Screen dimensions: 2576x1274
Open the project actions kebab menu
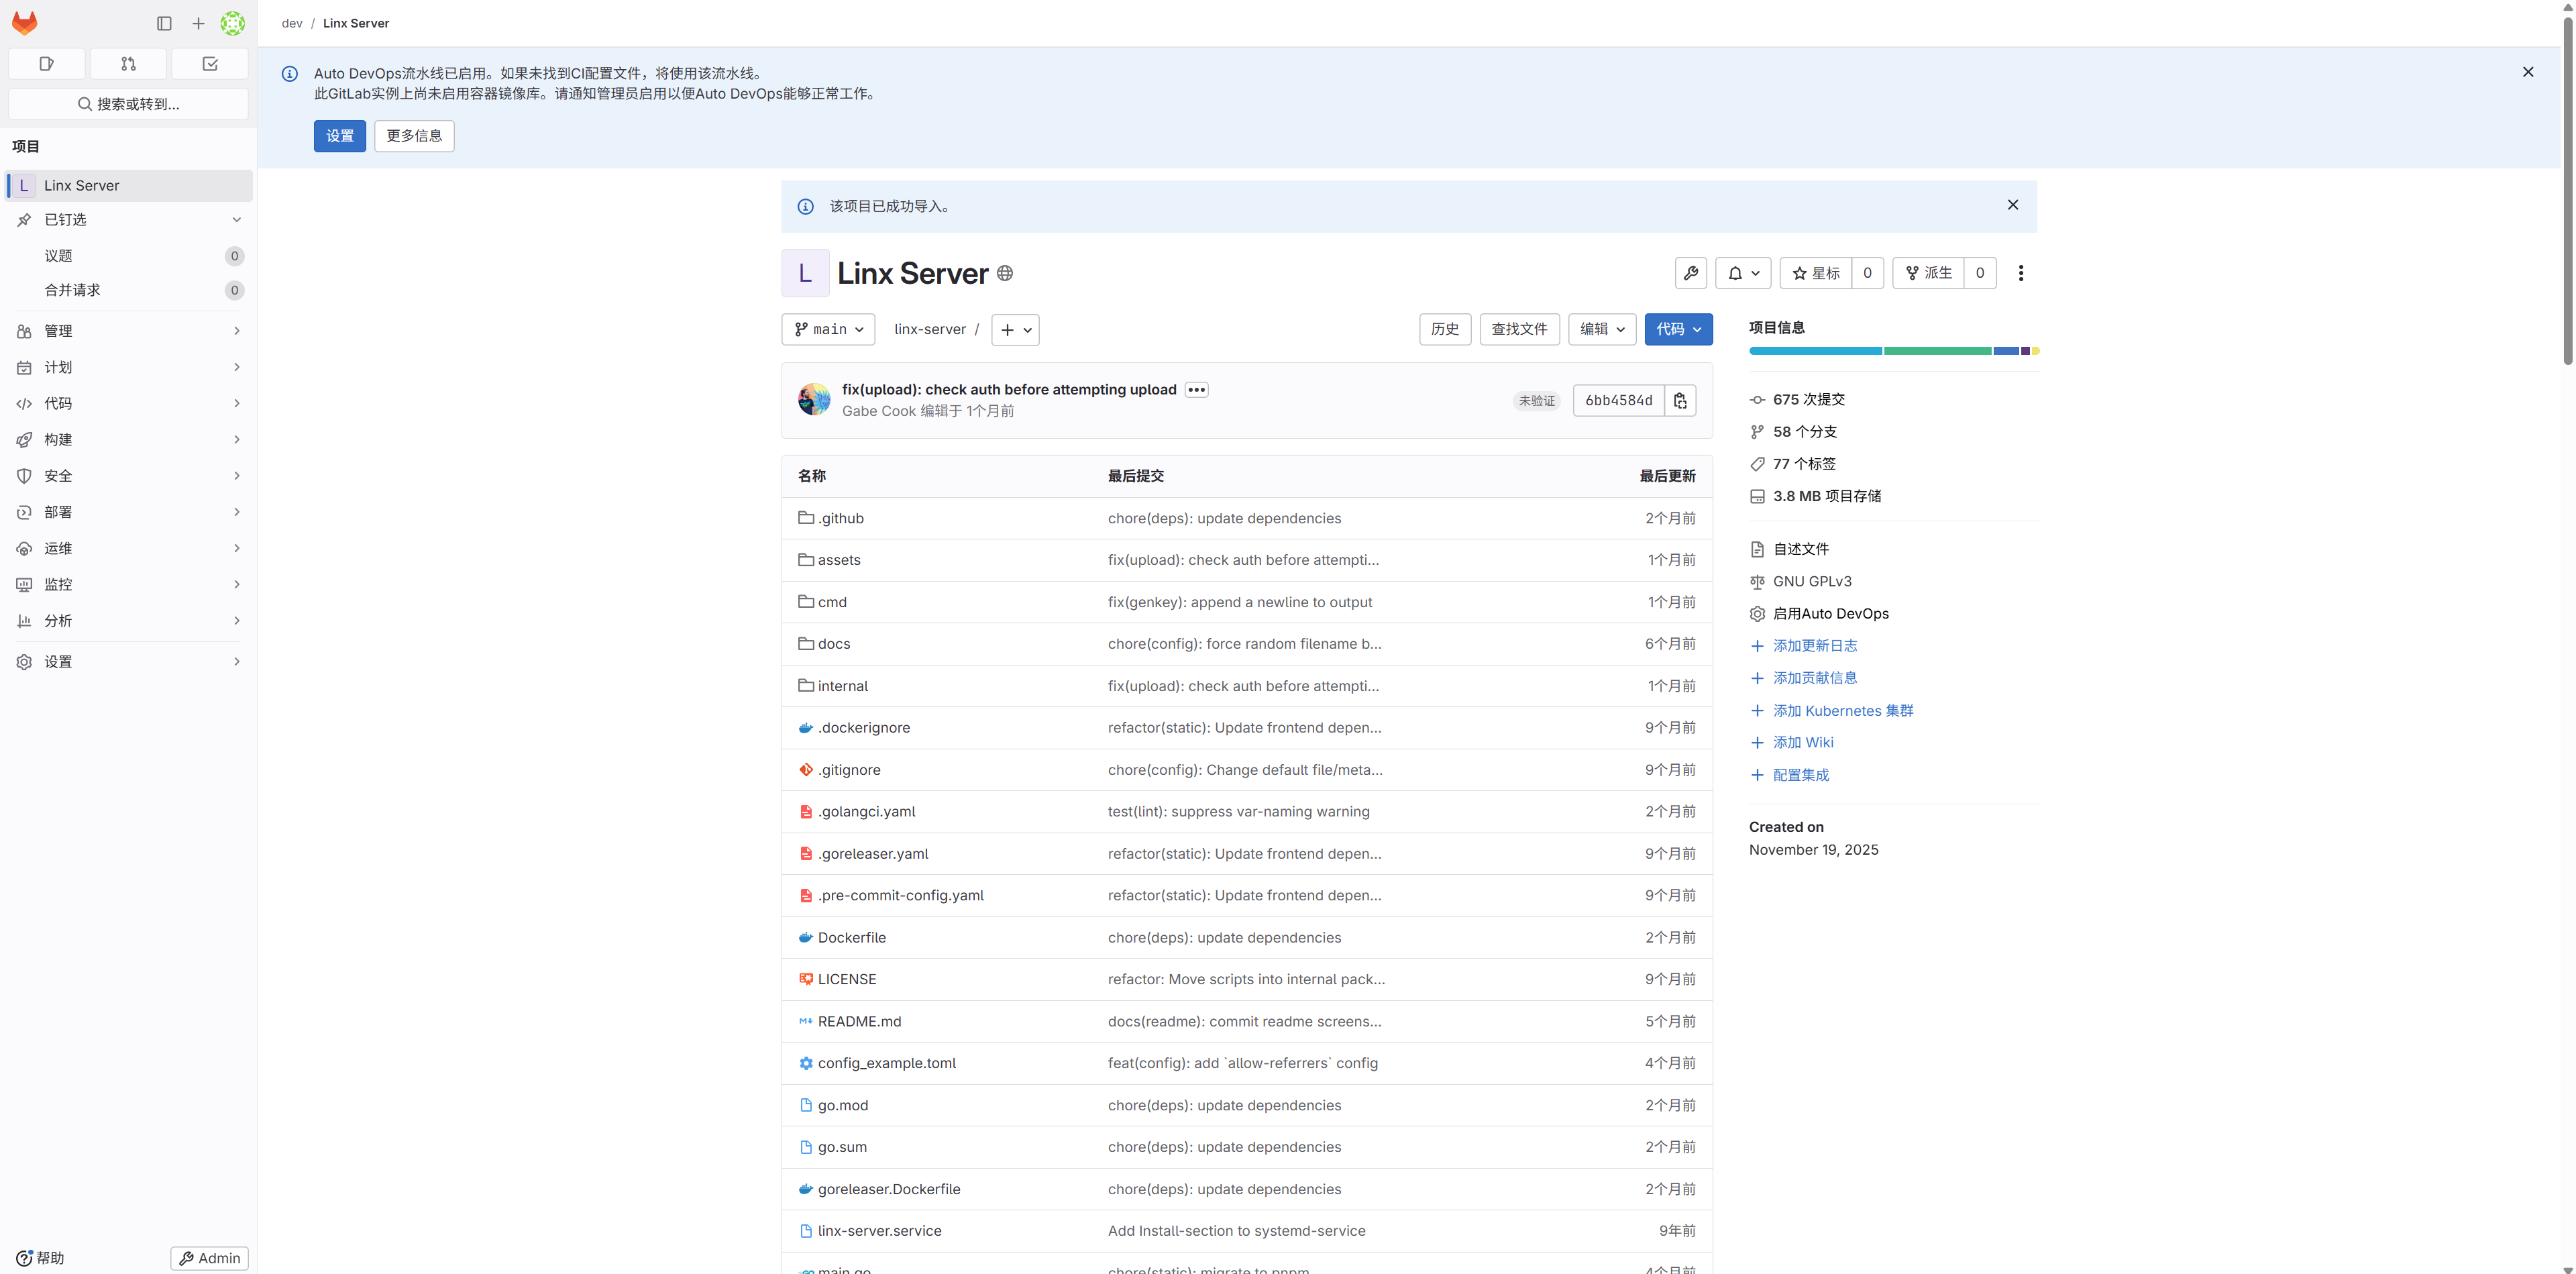tap(2021, 273)
